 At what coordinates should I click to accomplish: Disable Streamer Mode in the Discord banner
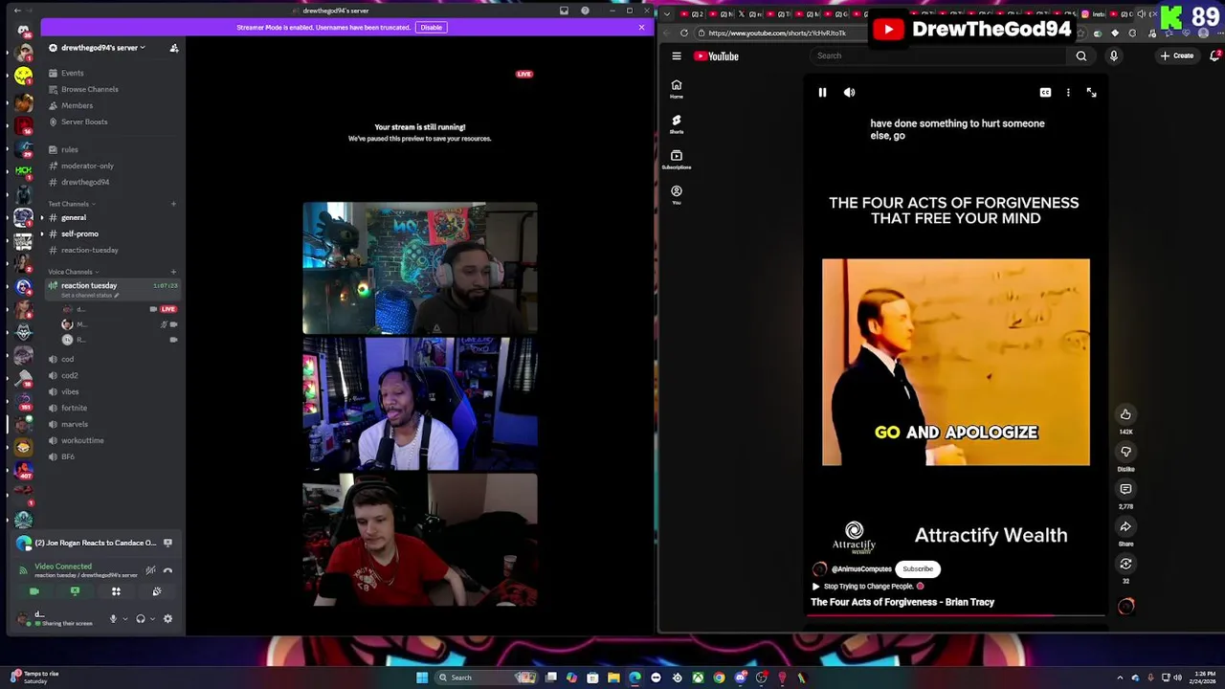tap(431, 27)
